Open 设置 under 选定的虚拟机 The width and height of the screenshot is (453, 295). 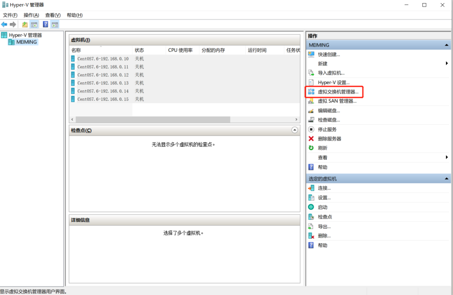tap(324, 198)
